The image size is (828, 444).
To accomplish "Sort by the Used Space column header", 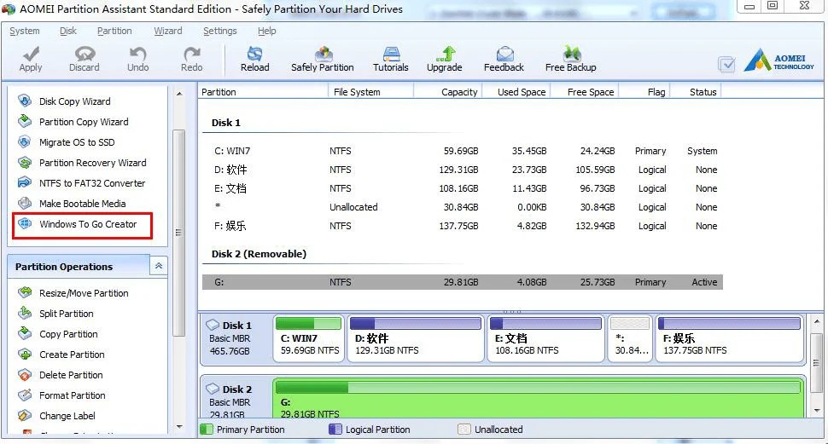I will pyautogui.click(x=516, y=92).
